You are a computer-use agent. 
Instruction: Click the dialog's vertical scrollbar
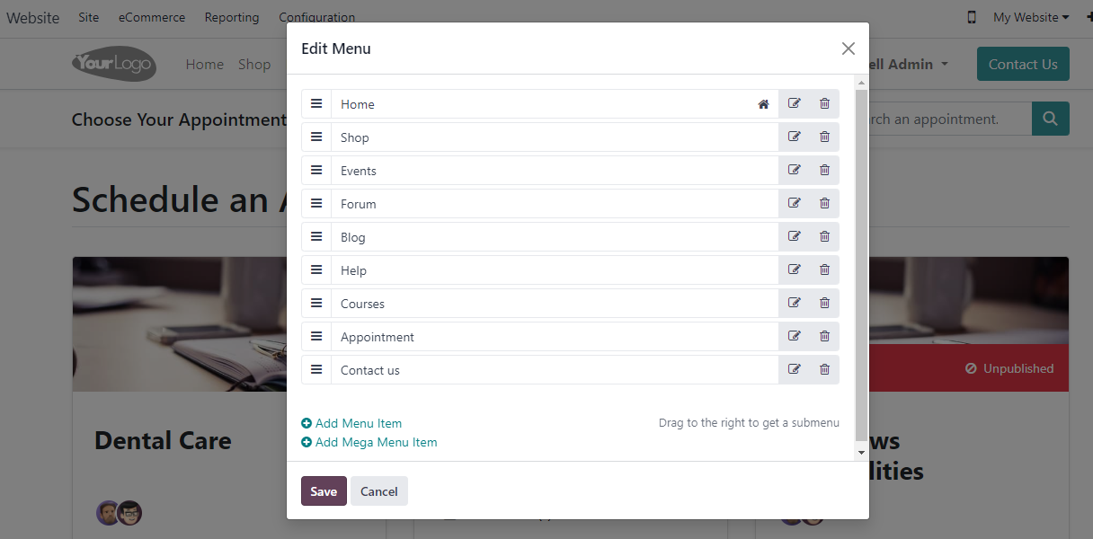[861, 261]
